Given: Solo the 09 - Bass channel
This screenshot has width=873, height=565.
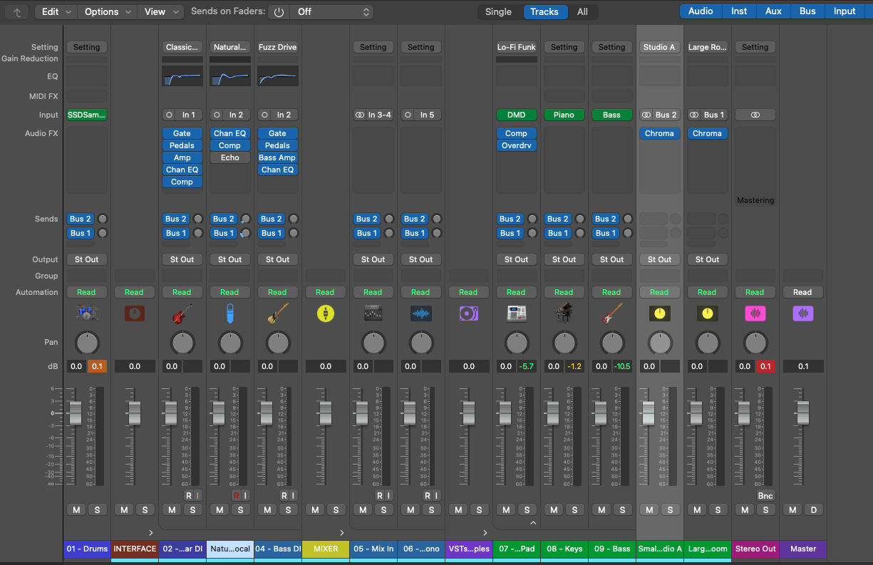Looking at the screenshot, I should (622, 509).
